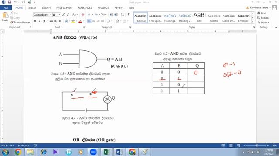279x156 pixels.
Task: Switch to the PAGE LAYOUT tab
Action: [x=64, y=8]
